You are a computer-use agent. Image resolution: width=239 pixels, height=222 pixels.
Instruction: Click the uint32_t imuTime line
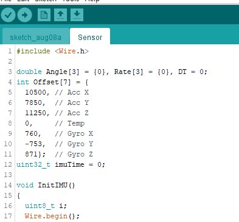61,164
